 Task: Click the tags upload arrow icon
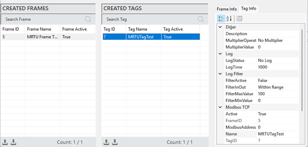click(106, 142)
